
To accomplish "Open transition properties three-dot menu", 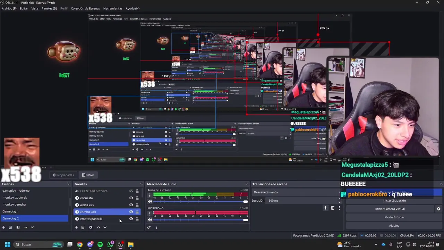I will click(339, 208).
